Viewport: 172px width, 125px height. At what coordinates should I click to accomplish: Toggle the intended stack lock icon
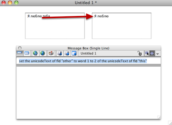[140, 53]
